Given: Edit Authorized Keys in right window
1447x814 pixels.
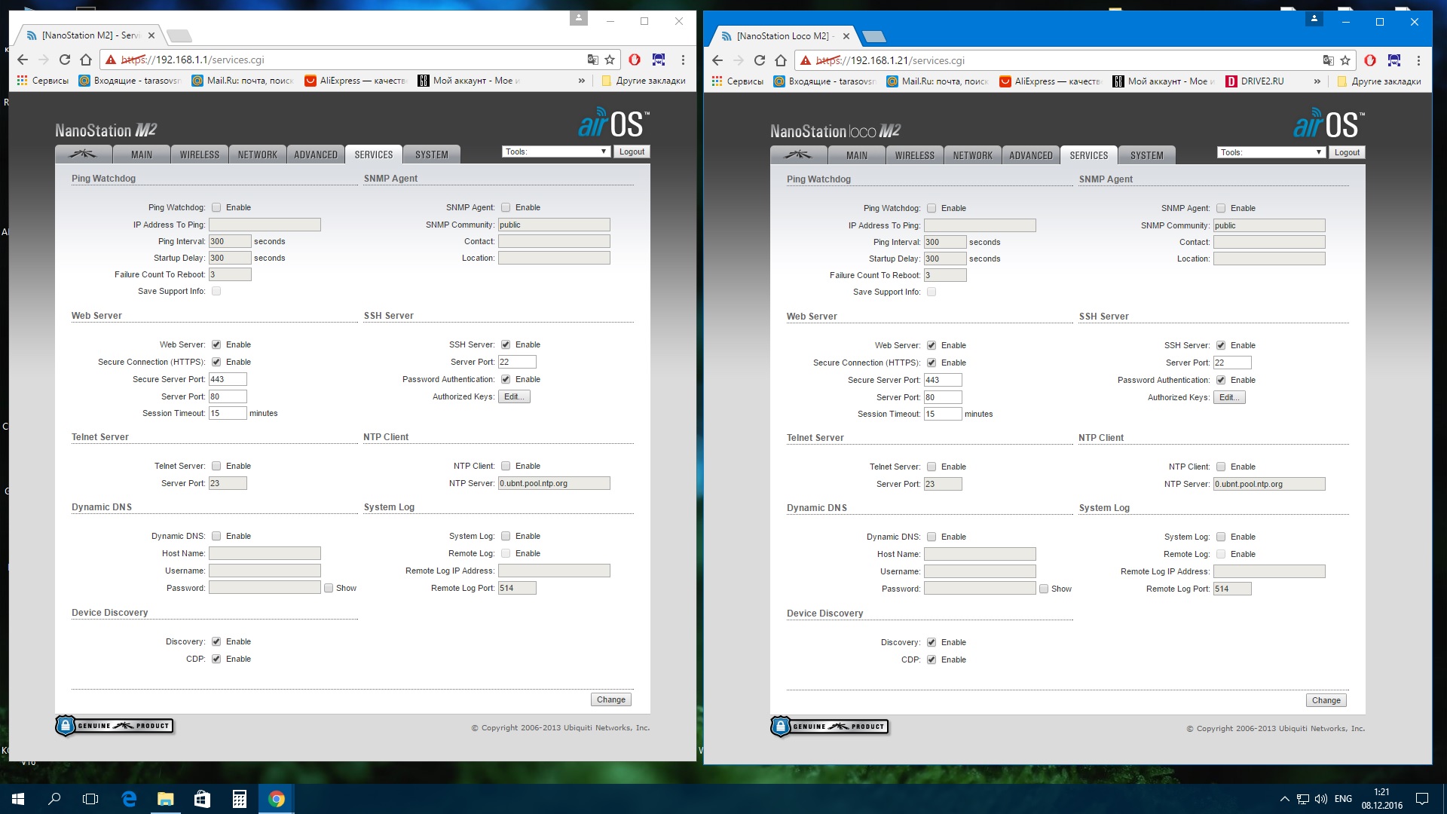Looking at the screenshot, I should pyautogui.click(x=1229, y=397).
